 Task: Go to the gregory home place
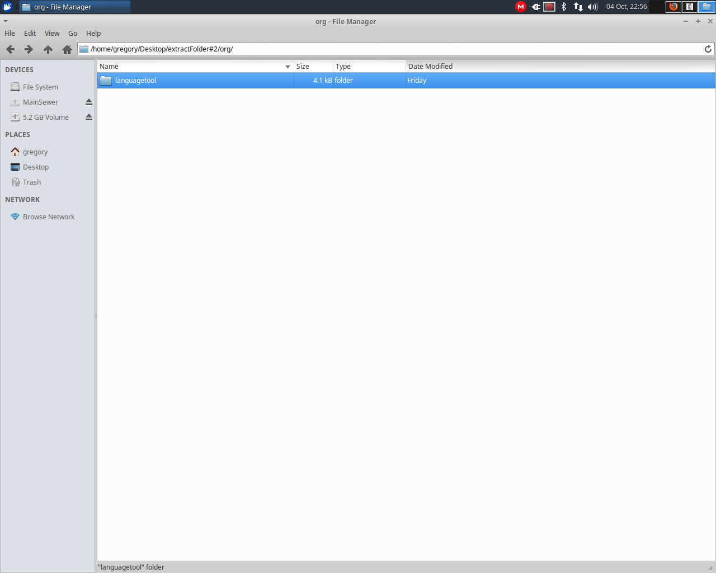click(x=35, y=152)
